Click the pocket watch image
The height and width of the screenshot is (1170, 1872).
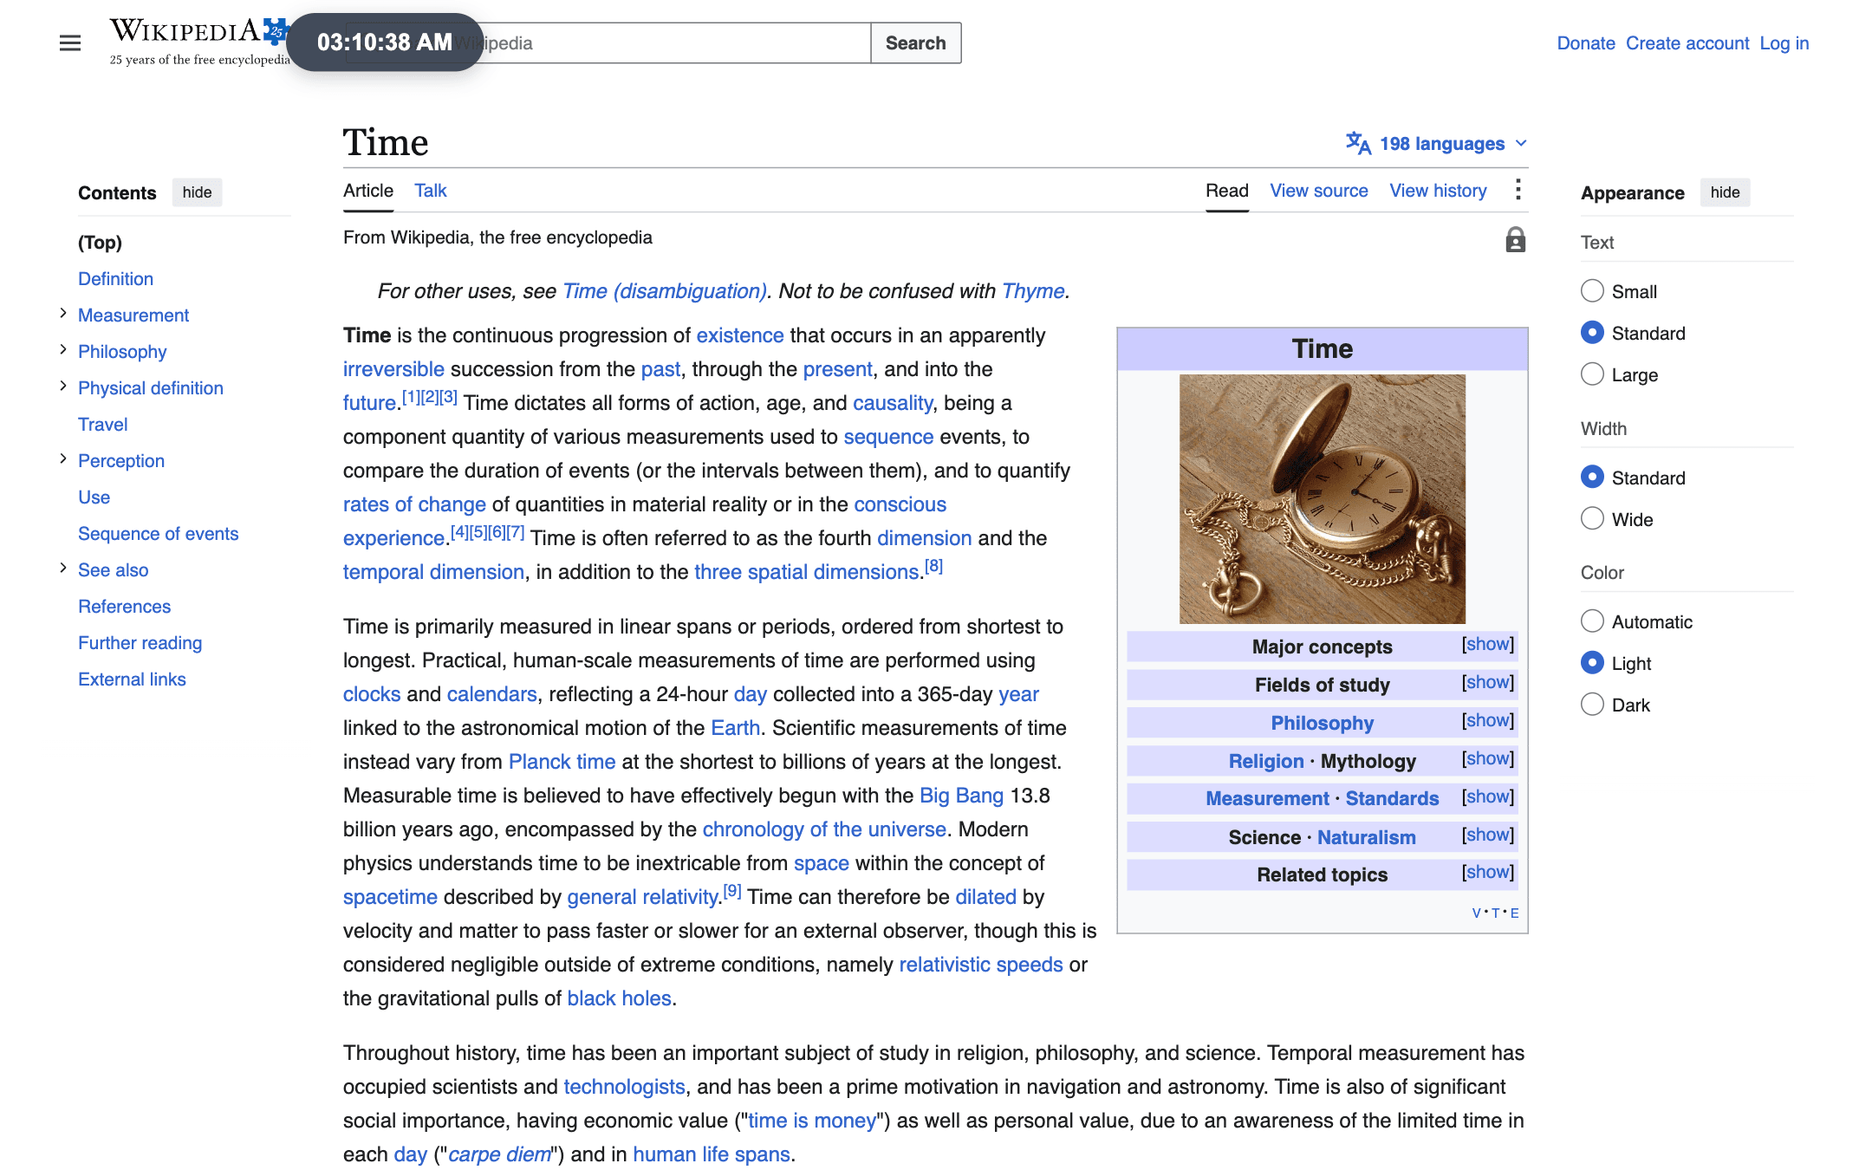(x=1322, y=499)
